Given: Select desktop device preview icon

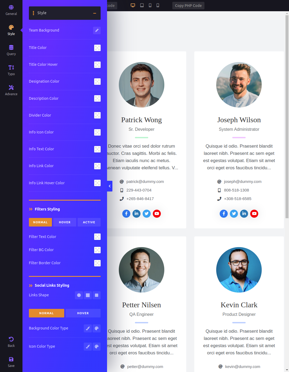Looking at the screenshot, I should click(133, 5).
